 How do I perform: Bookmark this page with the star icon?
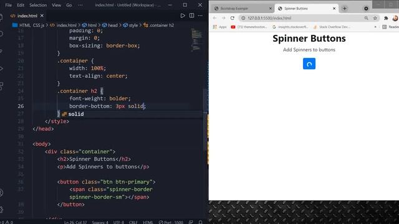click(x=375, y=18)
